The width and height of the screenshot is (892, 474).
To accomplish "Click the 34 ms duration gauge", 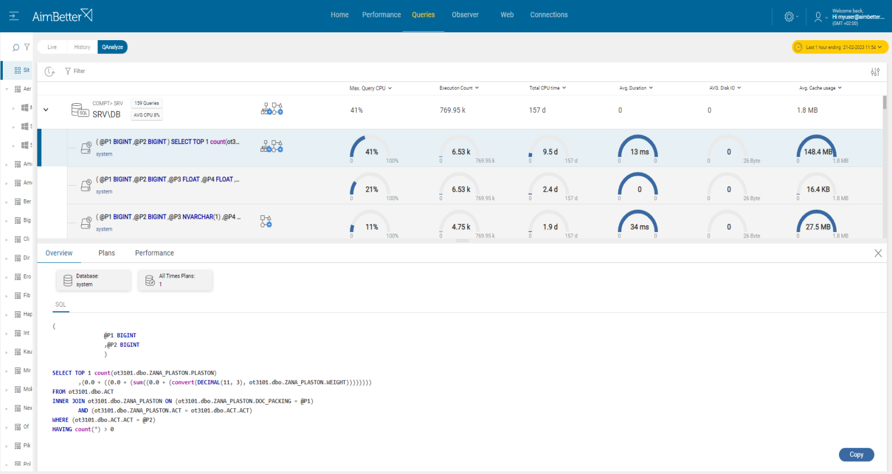I will pos(639,225).
